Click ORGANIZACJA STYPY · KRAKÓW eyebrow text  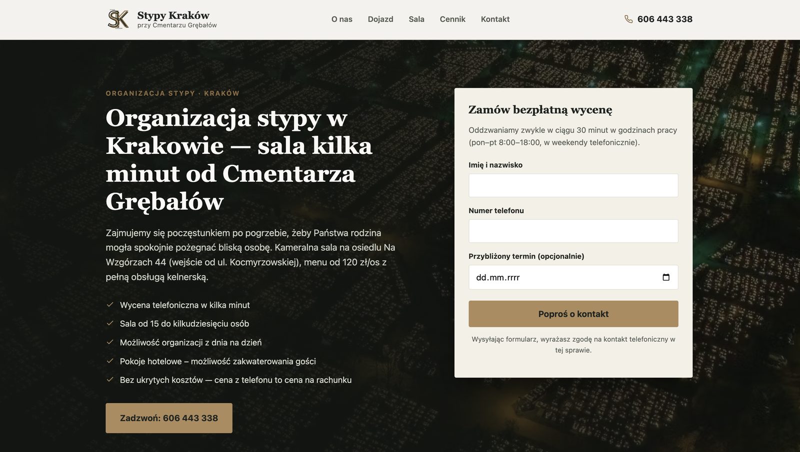coord(172,93)
